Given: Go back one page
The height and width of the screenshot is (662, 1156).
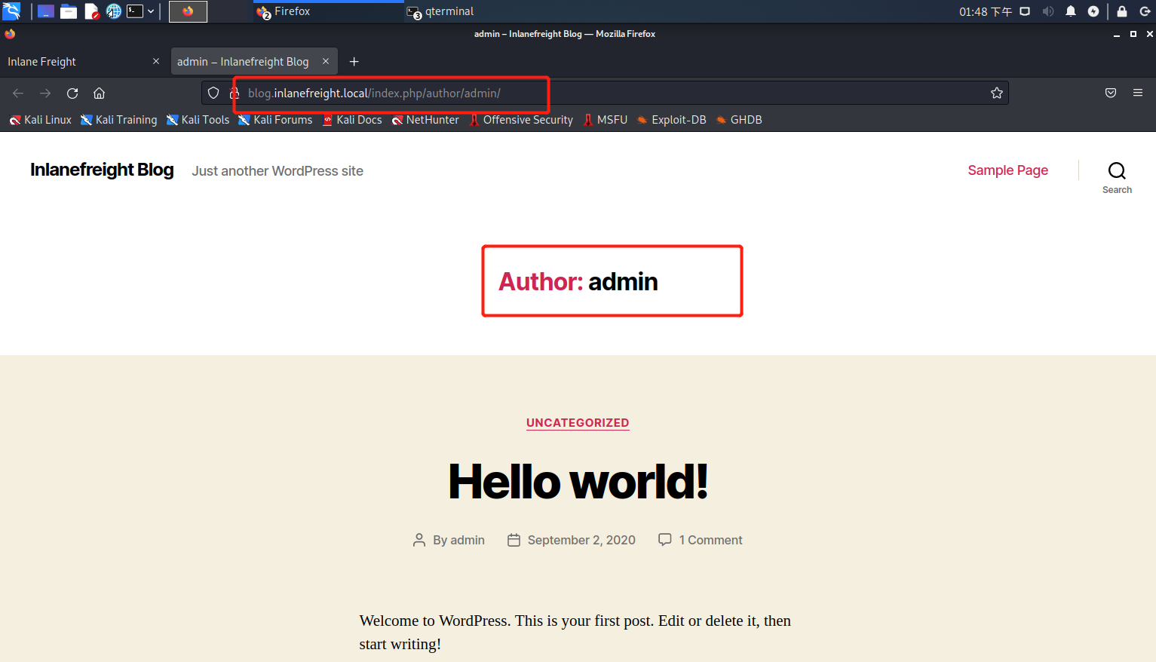Looking at the screenshot, I should pos(18,93).
